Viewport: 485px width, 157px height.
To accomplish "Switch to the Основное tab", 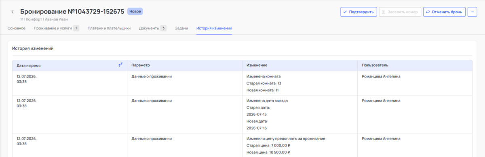I will pos(17,28).
